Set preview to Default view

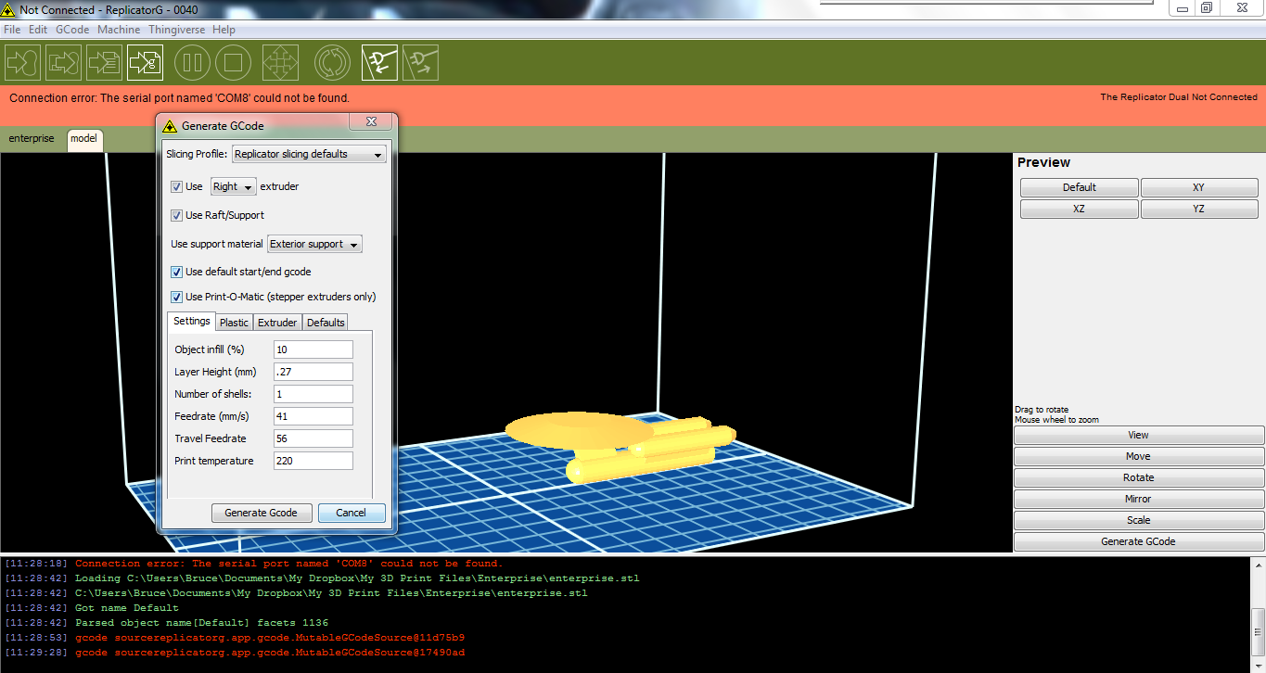(1080, 187)
